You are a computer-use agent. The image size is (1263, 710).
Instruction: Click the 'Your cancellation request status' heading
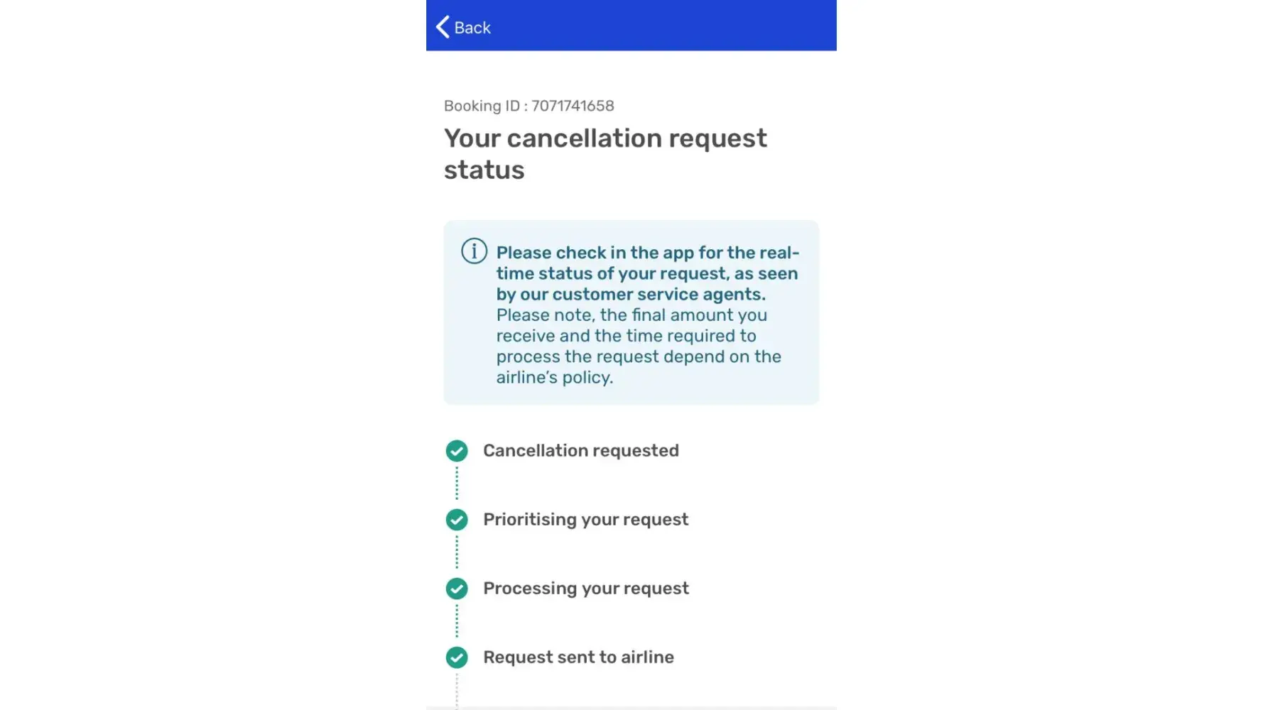(605, 153)
